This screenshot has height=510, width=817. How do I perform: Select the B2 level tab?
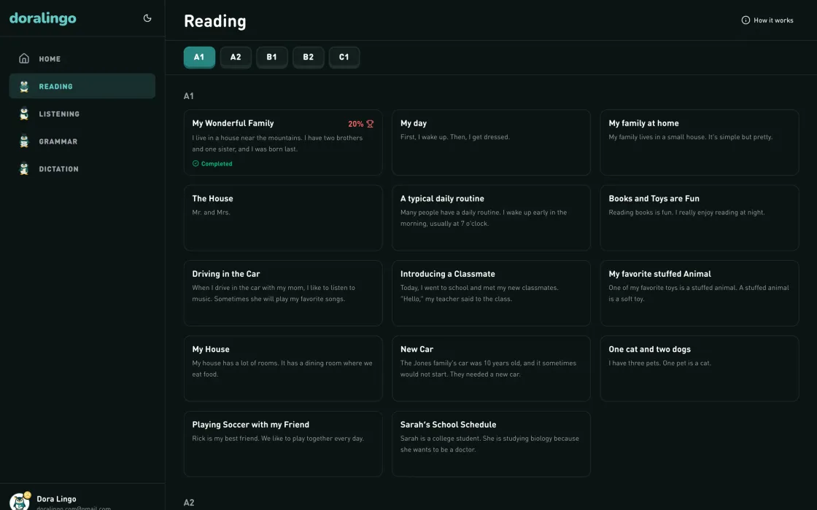tap(309, 58)
